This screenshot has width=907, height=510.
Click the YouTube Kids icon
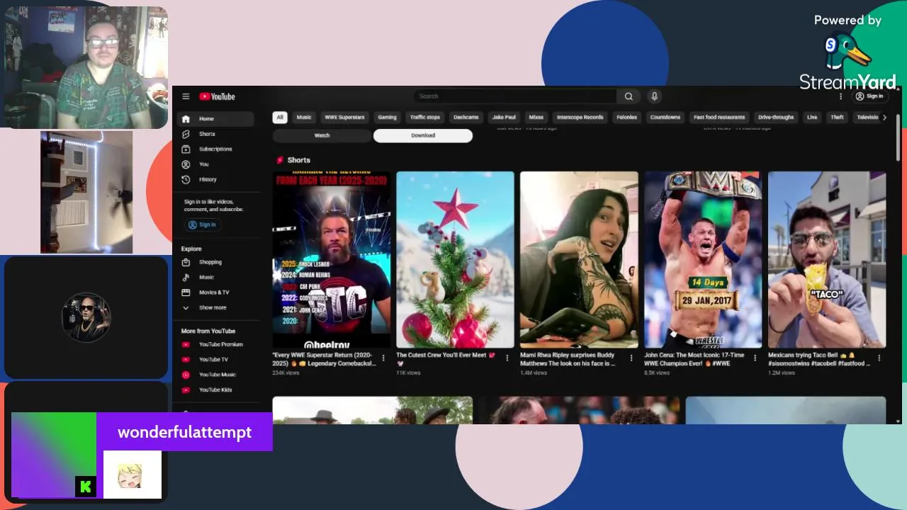(x=186, y=390)
